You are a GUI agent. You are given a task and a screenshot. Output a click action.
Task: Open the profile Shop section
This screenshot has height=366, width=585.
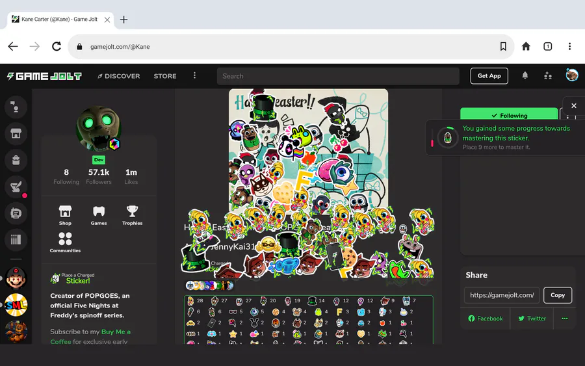[65, 215]
